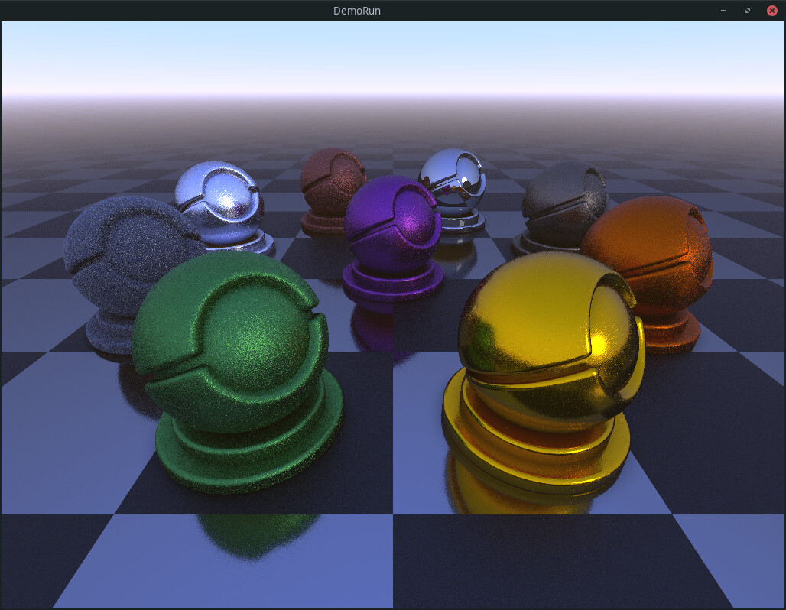This screenshot has width=786, height=610.
Task: Close the DemoRun window
Action: [772, 11]
